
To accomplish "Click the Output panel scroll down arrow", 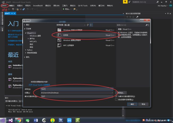I will (x=123, y=116).
